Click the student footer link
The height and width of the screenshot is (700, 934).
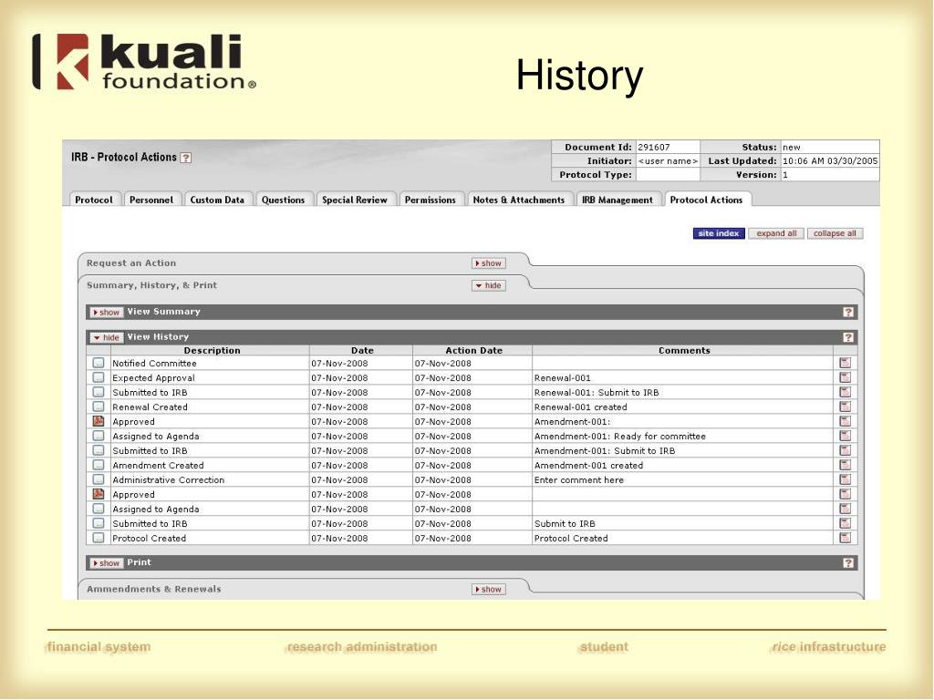tap(604, 647)
